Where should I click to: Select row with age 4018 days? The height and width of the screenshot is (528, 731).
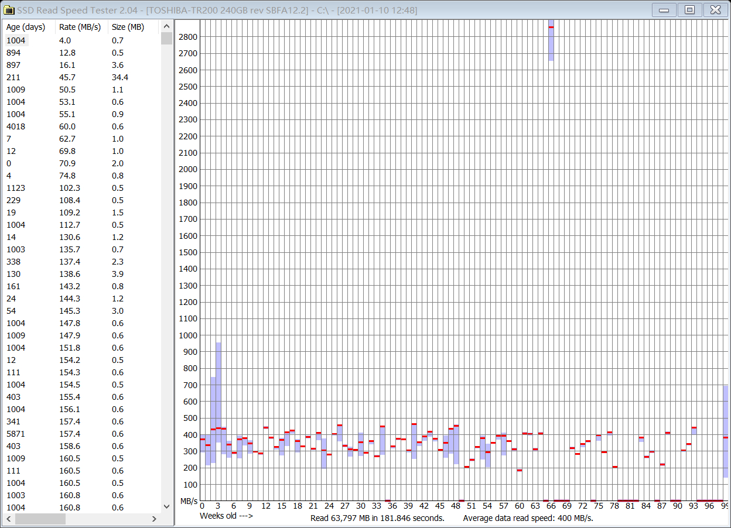[82, 126]
